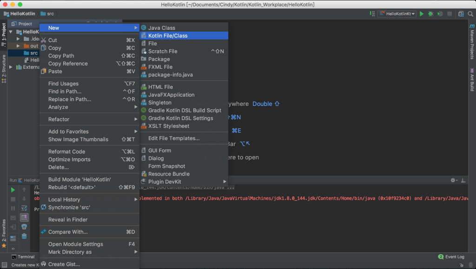Choose Kotlin File/Class from the New submenu
This screenshot has height=269, width=476.
pos(184,35)
